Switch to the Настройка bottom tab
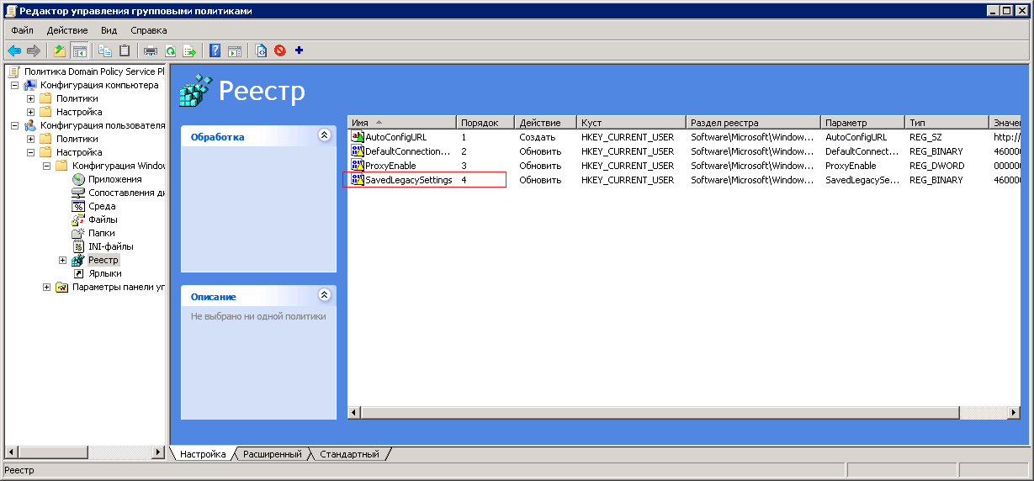Screen dimensions: 1034x481 click(x=203, y=454)
